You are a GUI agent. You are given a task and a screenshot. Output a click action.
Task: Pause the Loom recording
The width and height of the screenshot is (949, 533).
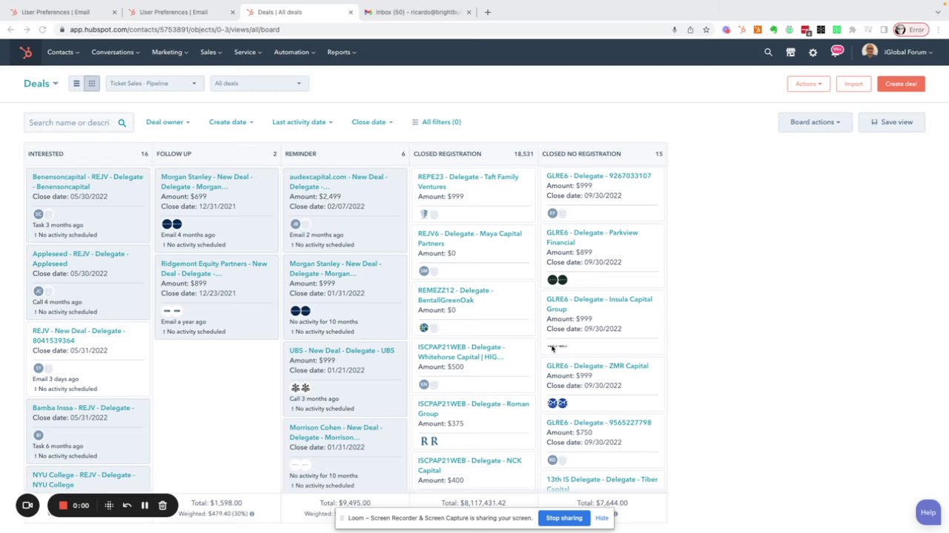click(145, 506)
